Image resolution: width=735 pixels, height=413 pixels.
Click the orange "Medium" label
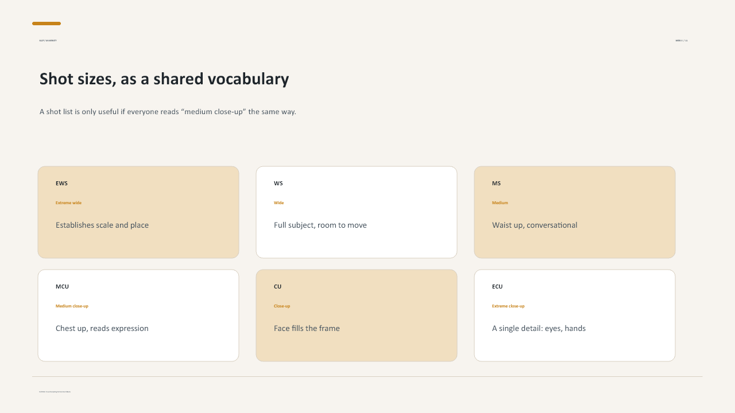[500, 202]
